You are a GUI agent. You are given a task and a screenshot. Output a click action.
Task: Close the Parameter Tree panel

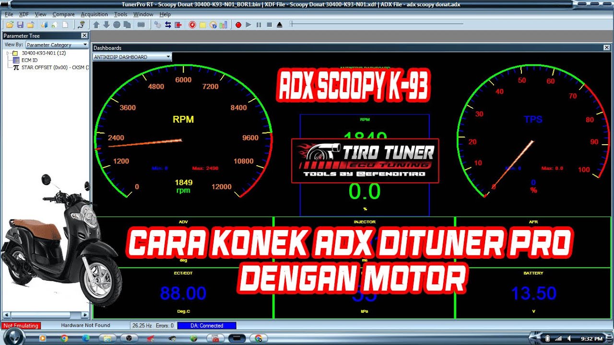click(84, 35)
